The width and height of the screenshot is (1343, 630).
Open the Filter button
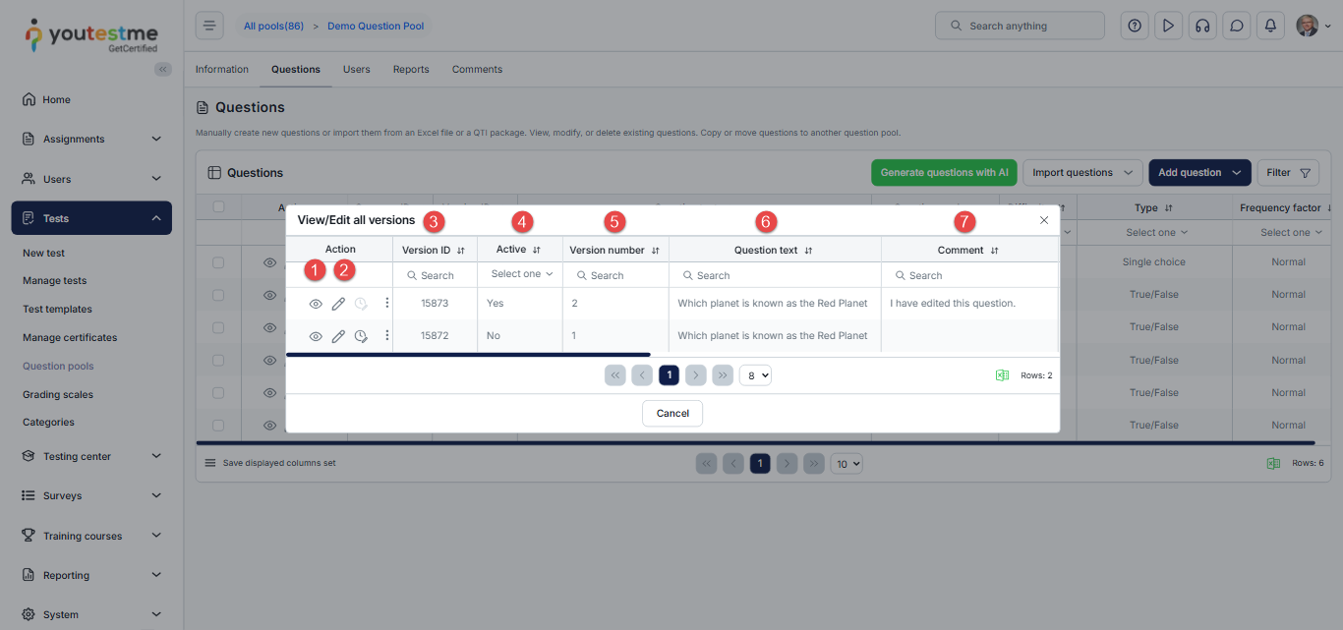[x=1288, y=173]
